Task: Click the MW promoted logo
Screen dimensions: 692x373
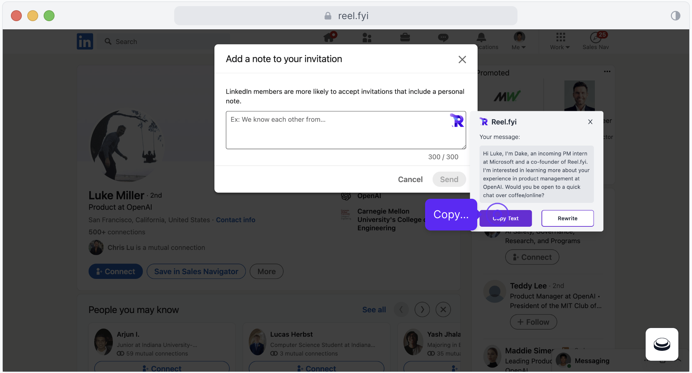Action: point(507,96)
